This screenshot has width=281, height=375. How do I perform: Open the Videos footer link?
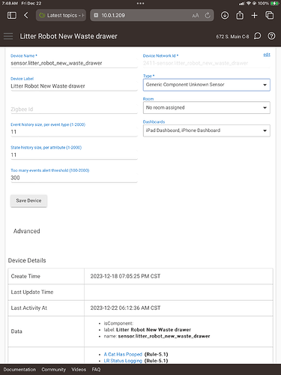coord(79,370)
